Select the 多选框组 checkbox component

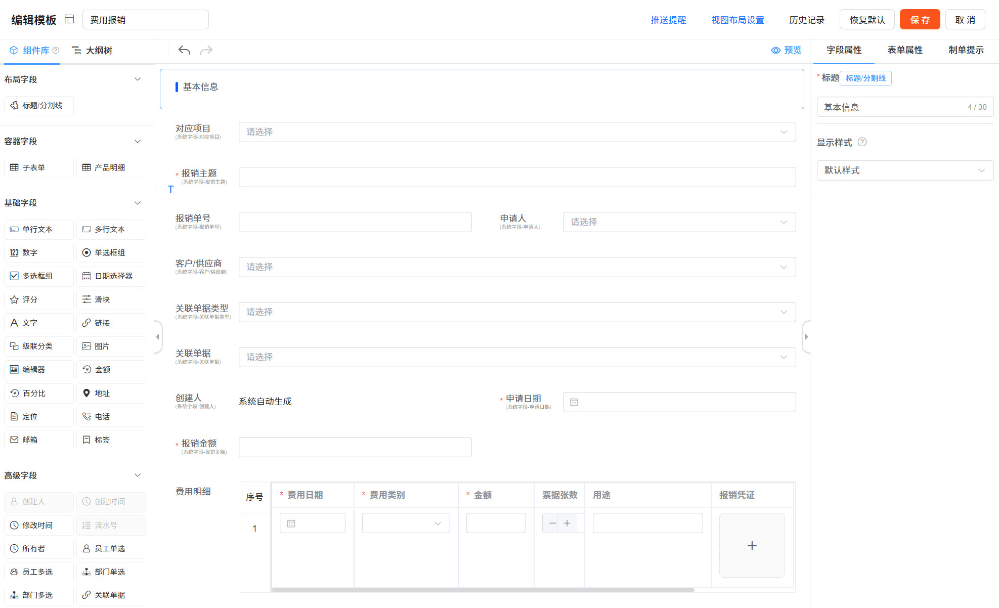pos(39,276)
